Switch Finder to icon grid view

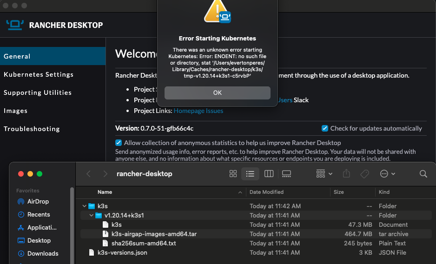click(233, 174)
